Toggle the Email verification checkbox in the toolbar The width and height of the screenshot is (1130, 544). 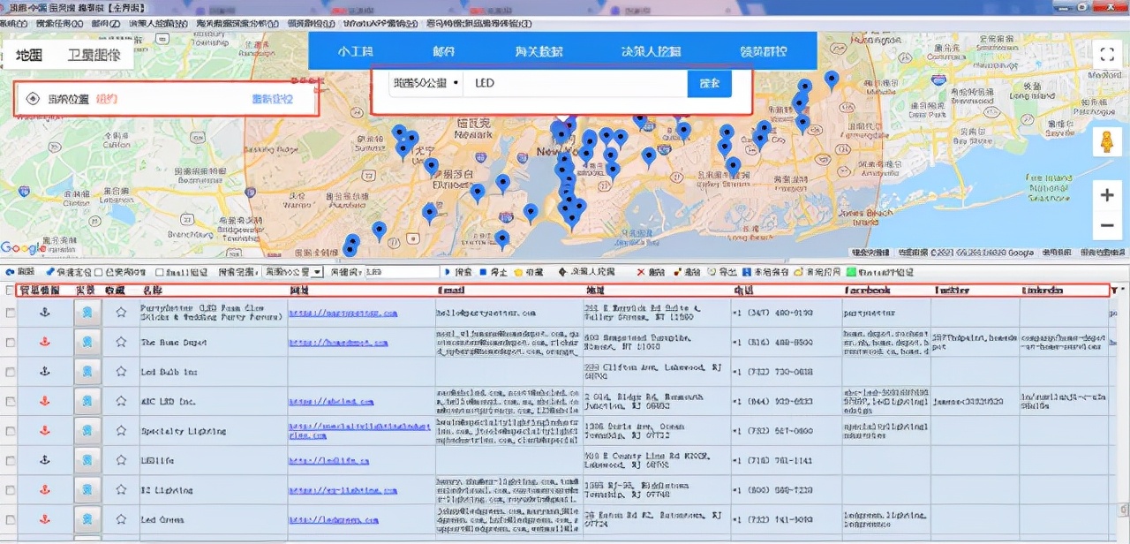coord(160,272)
